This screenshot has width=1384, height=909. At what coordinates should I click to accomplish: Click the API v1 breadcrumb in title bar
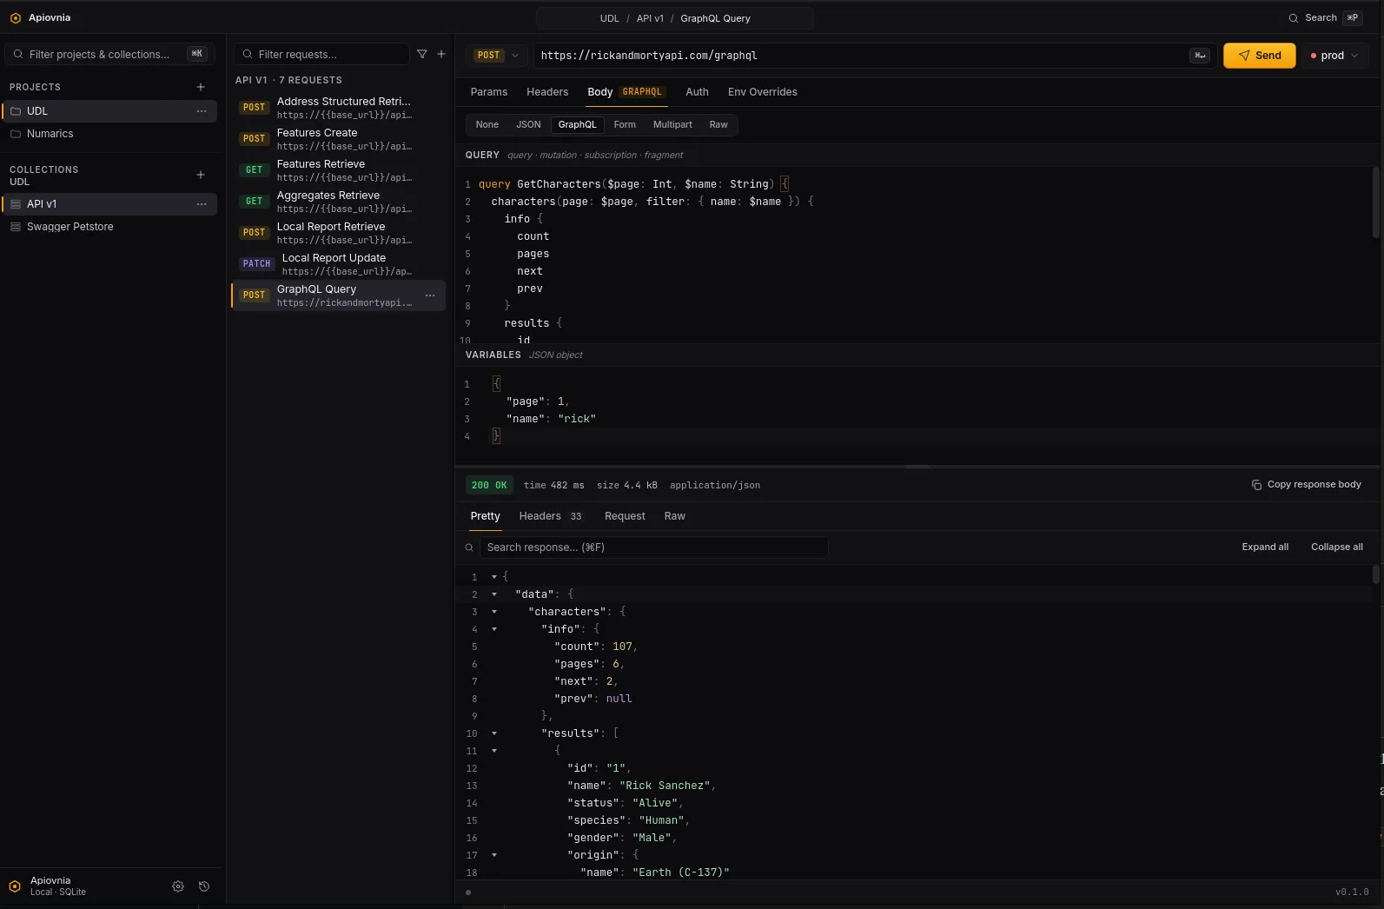[x=650, y=18]
